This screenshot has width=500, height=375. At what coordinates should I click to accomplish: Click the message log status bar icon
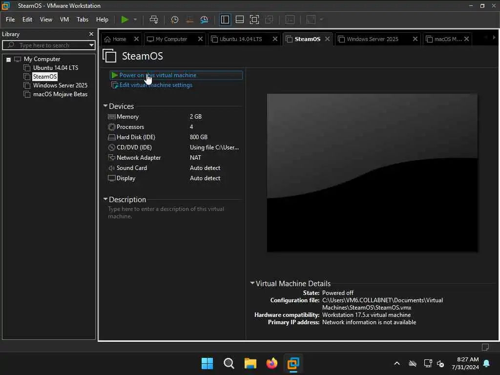(x=485, y=347)
